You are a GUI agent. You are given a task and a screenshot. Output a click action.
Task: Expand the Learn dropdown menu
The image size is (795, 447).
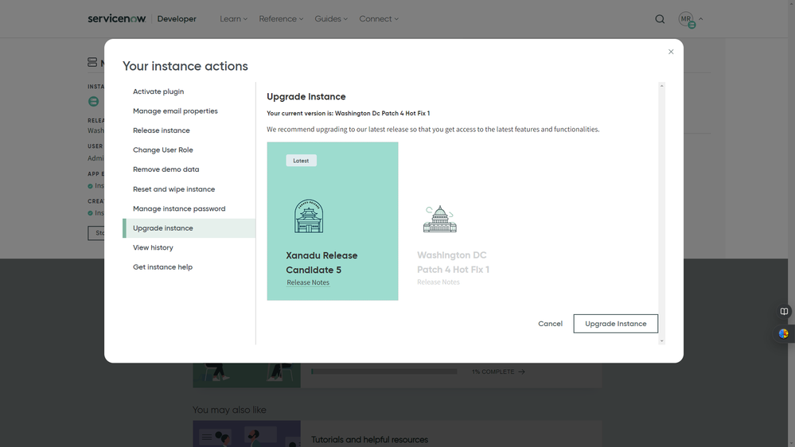point(233,19)
